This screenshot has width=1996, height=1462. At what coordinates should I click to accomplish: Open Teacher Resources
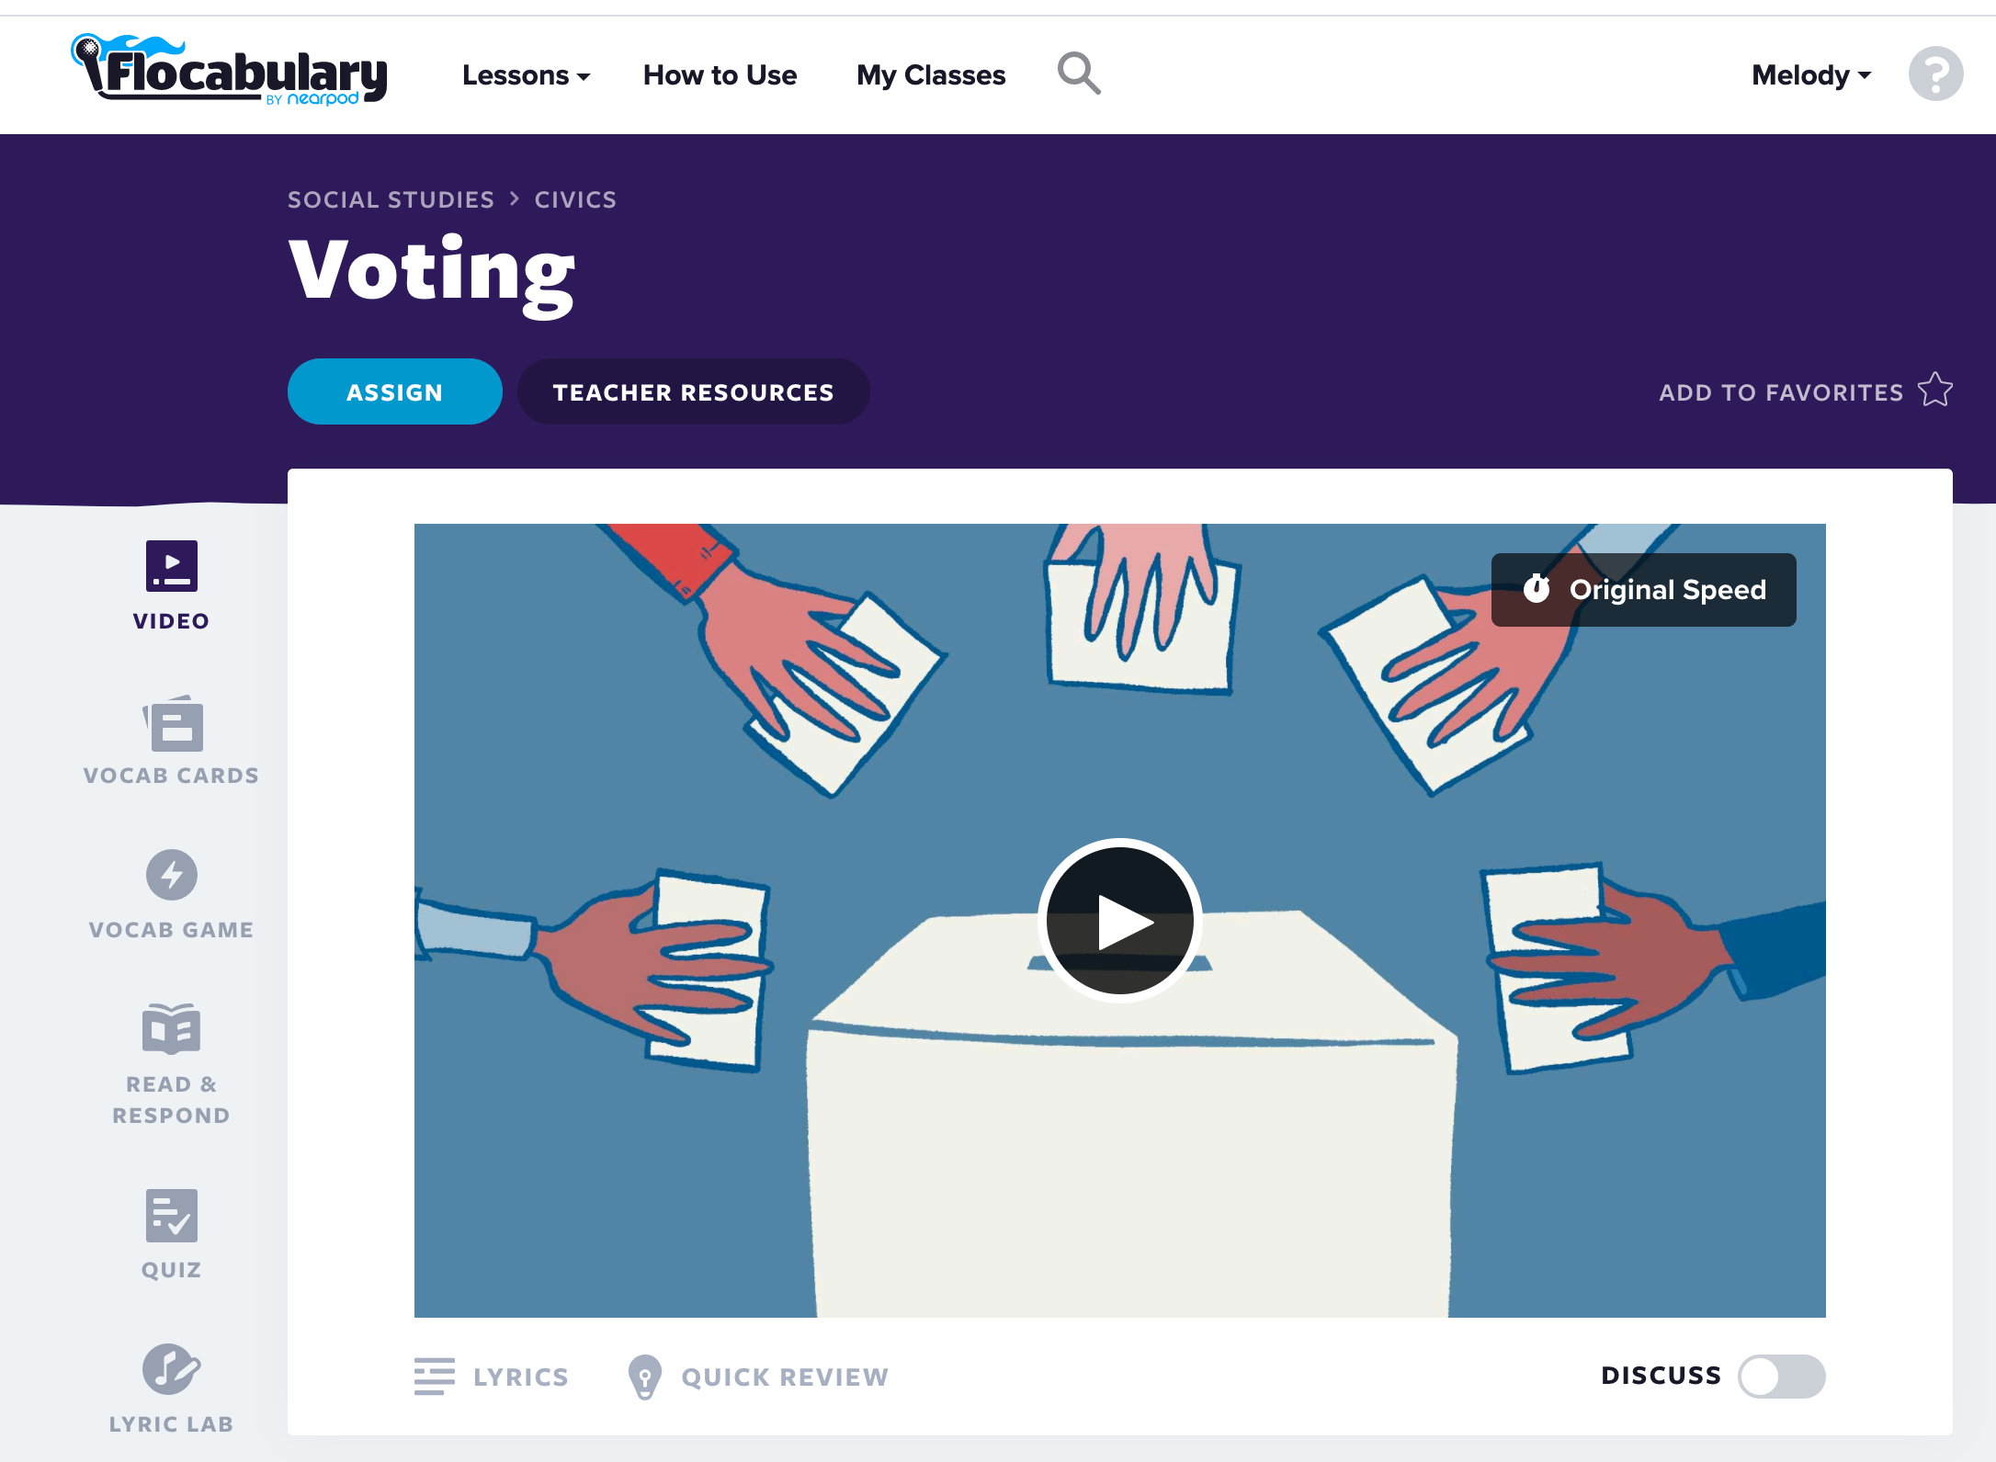click(x=693, y=392)
